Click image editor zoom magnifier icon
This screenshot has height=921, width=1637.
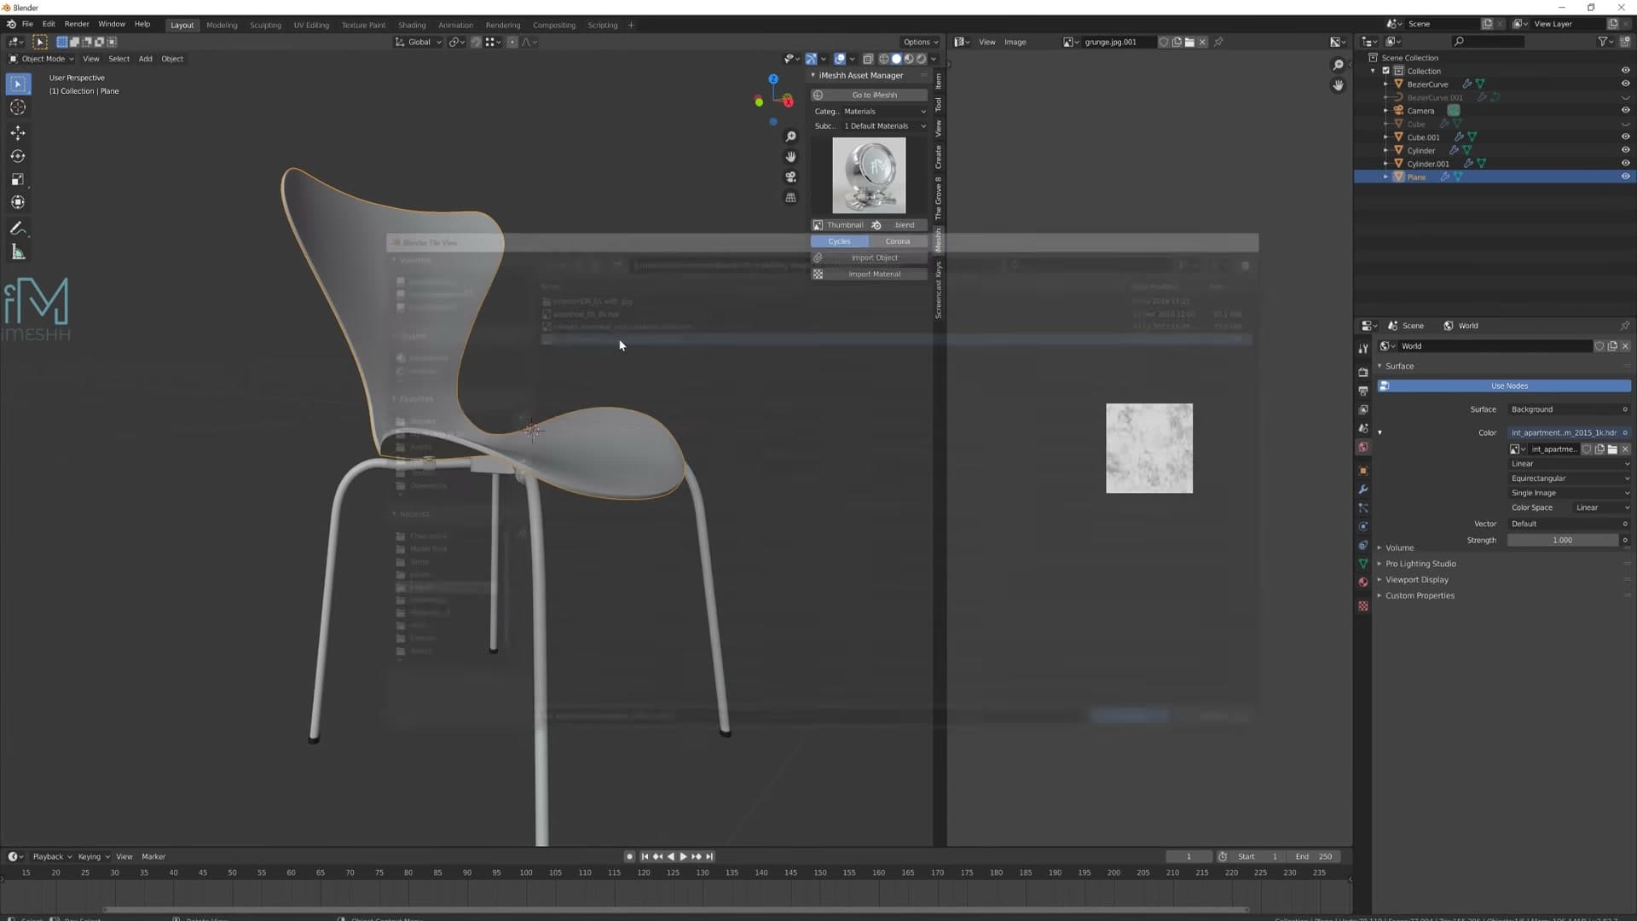(1338, 65)
